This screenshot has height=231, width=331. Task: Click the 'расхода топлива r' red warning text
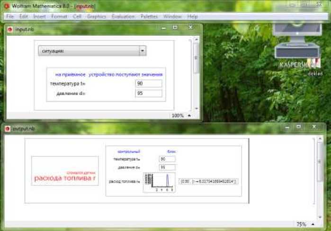click(x=65, y=178)
